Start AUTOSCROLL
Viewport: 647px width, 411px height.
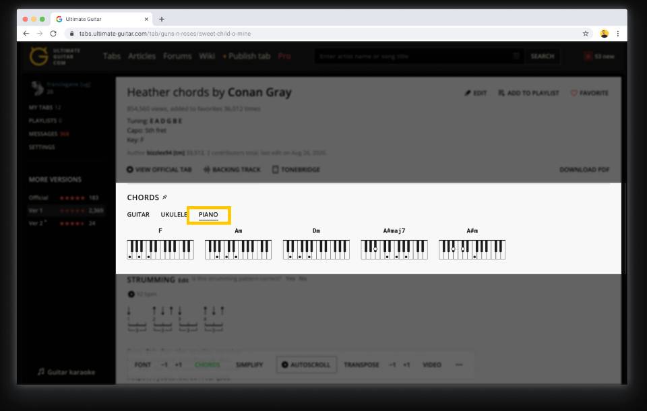pyautogui.click(x=306, y=365)
